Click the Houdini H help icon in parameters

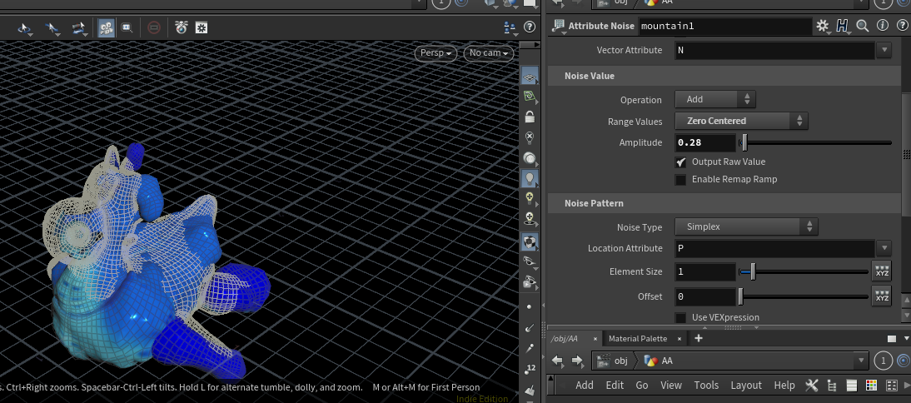tap(843, 26)
